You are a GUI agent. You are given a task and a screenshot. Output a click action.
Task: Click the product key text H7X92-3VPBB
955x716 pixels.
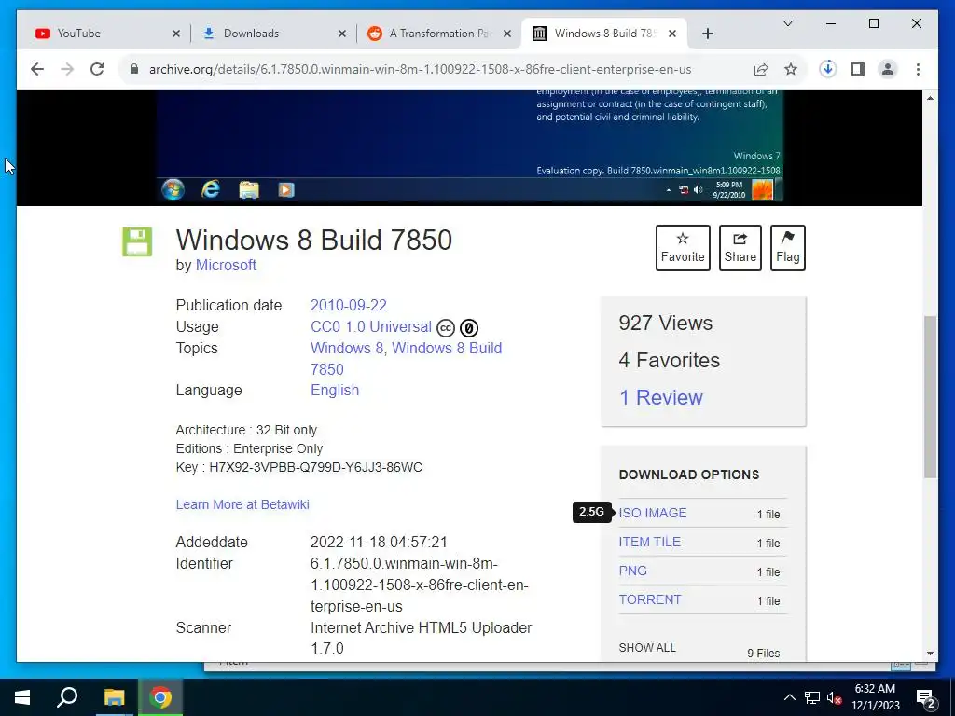pyautogui.click(x=315, y=468)
